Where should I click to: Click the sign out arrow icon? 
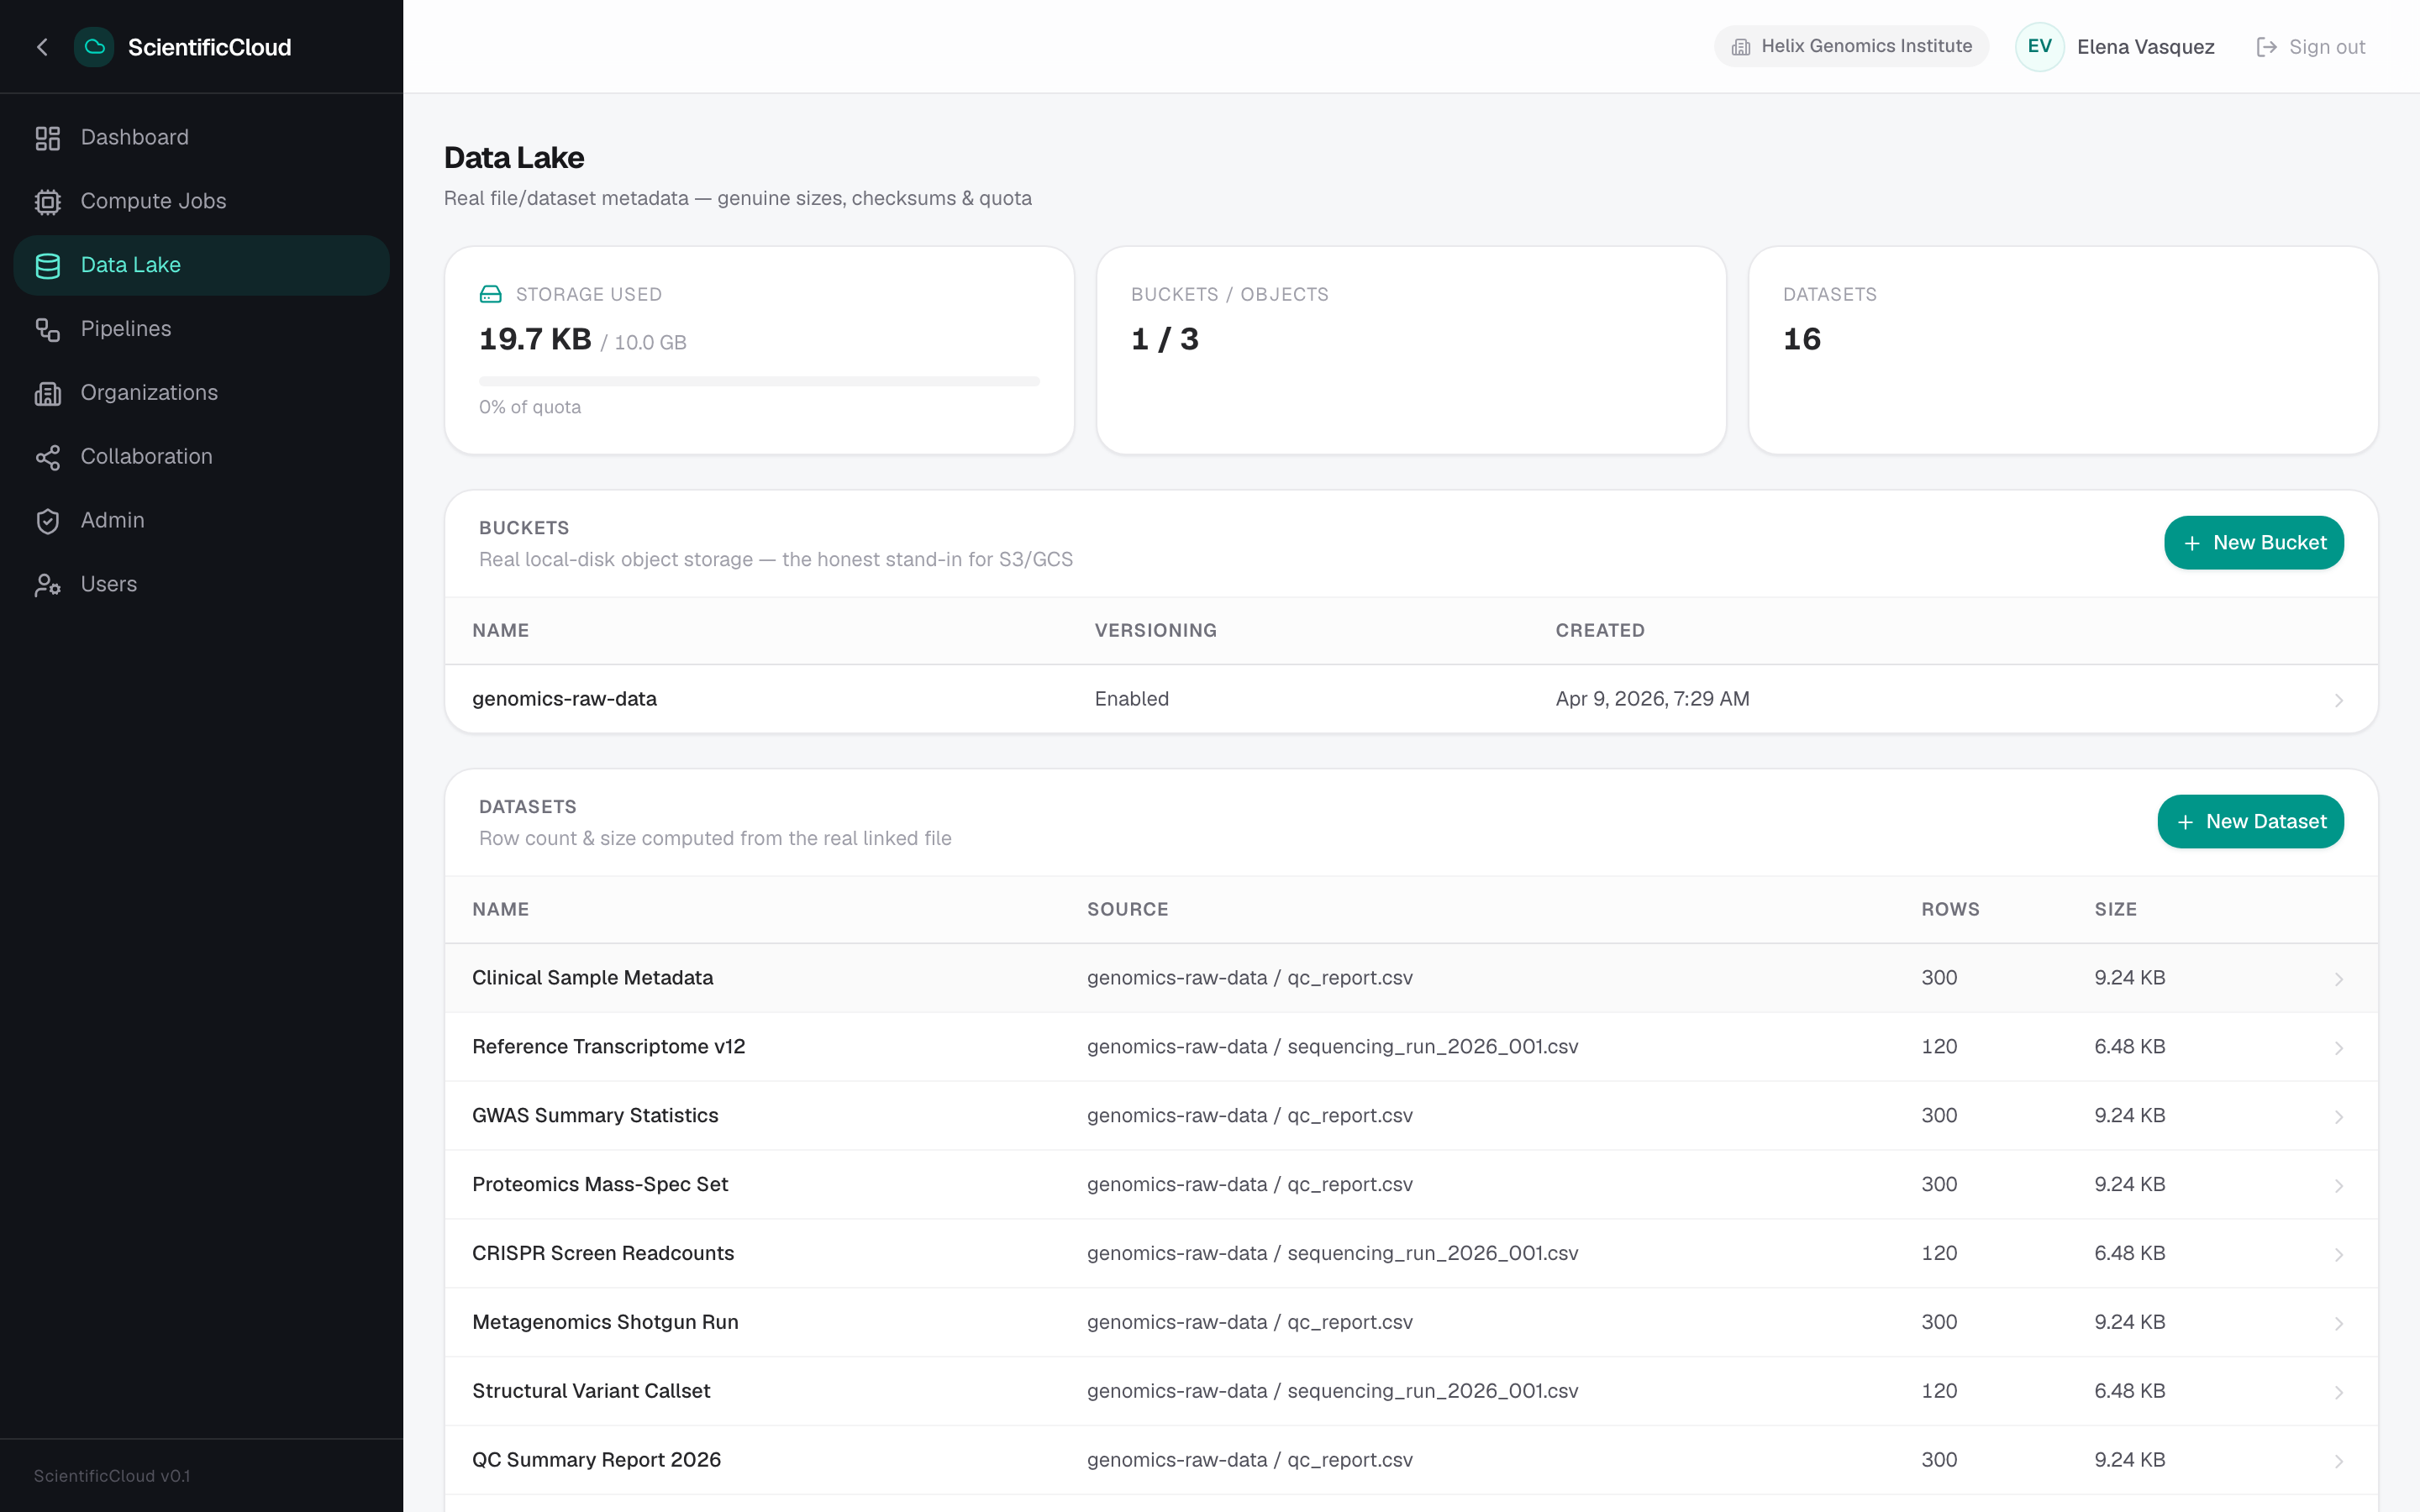pyautogui.click(x=2266, y=47)
